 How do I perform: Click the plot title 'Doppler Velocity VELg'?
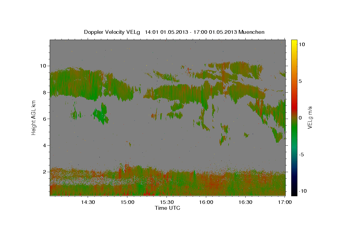[112, 32]
